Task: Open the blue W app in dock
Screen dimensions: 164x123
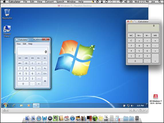Action: click(x=44, y=118)
